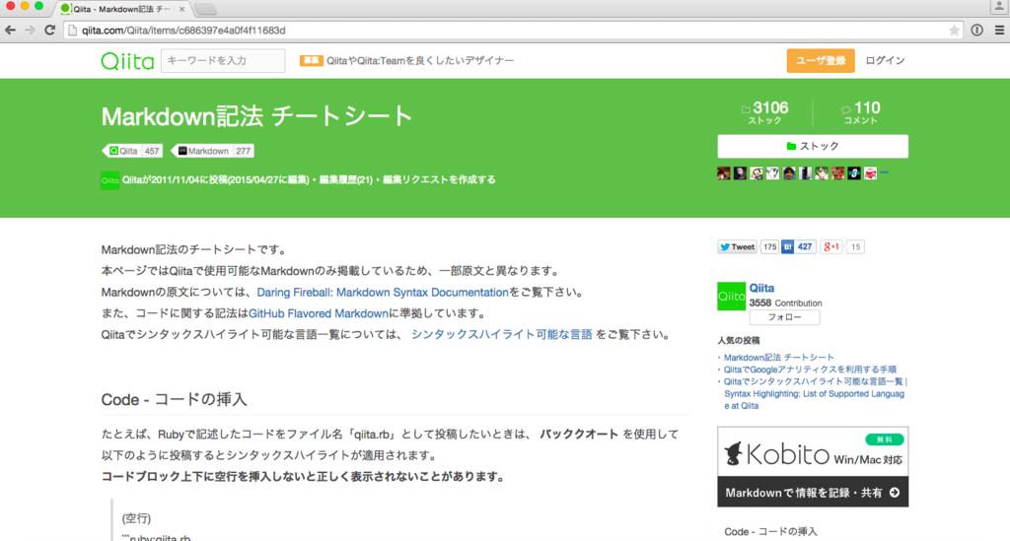Screen dimensions: 1010x541
Task: Click the フォロー button
Action: pos(784,317)
